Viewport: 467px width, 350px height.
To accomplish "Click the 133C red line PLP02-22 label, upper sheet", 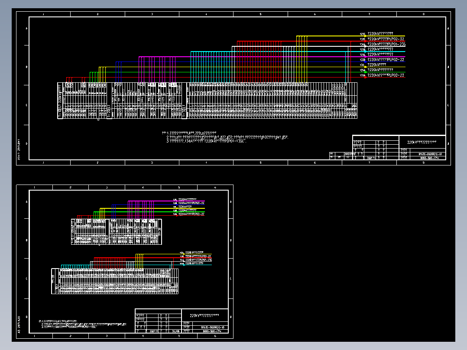I will [386, 39].
